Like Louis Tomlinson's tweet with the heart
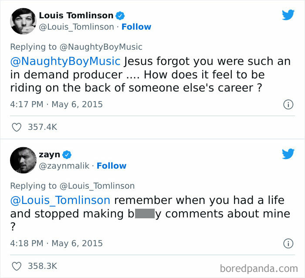The width and height of the screenshot is (305, 278). pyautogui.click(x=17, y=127)
